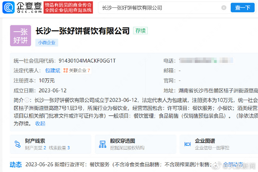Click the 小微企业 tag

point(47,42)
